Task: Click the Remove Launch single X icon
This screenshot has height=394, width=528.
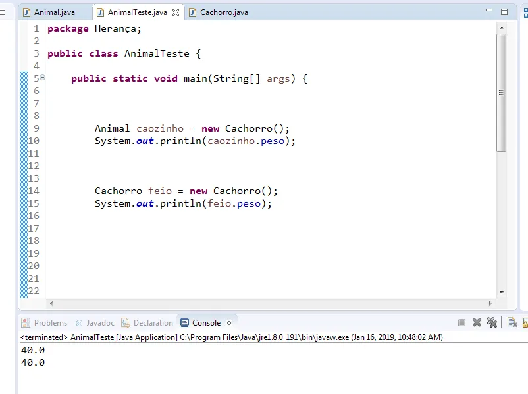Action: tap(477, 323)
